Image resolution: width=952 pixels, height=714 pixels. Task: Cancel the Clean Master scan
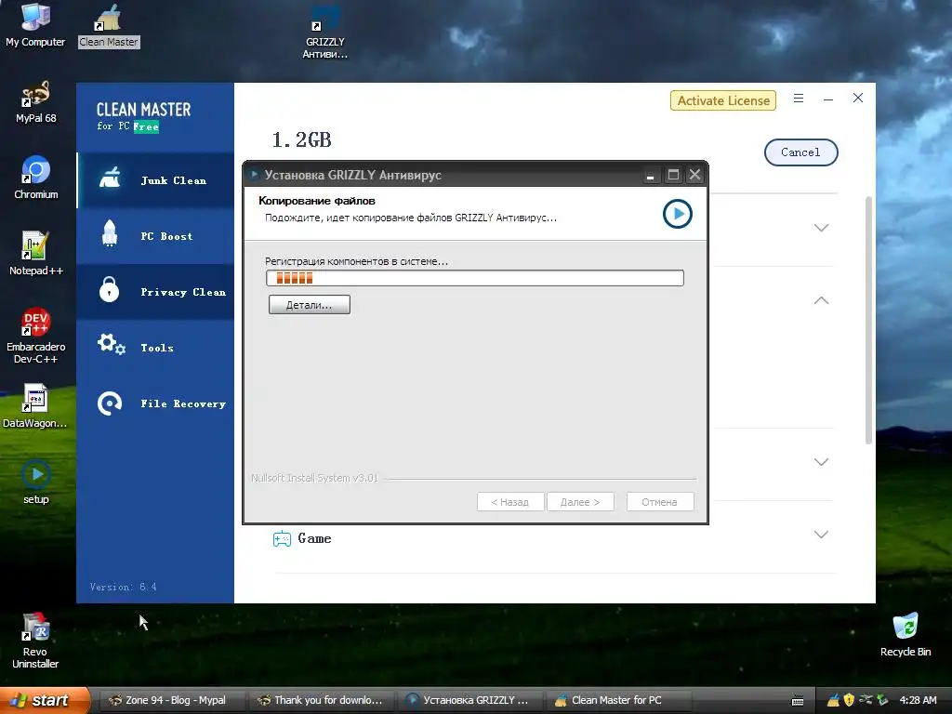[800, 152]
